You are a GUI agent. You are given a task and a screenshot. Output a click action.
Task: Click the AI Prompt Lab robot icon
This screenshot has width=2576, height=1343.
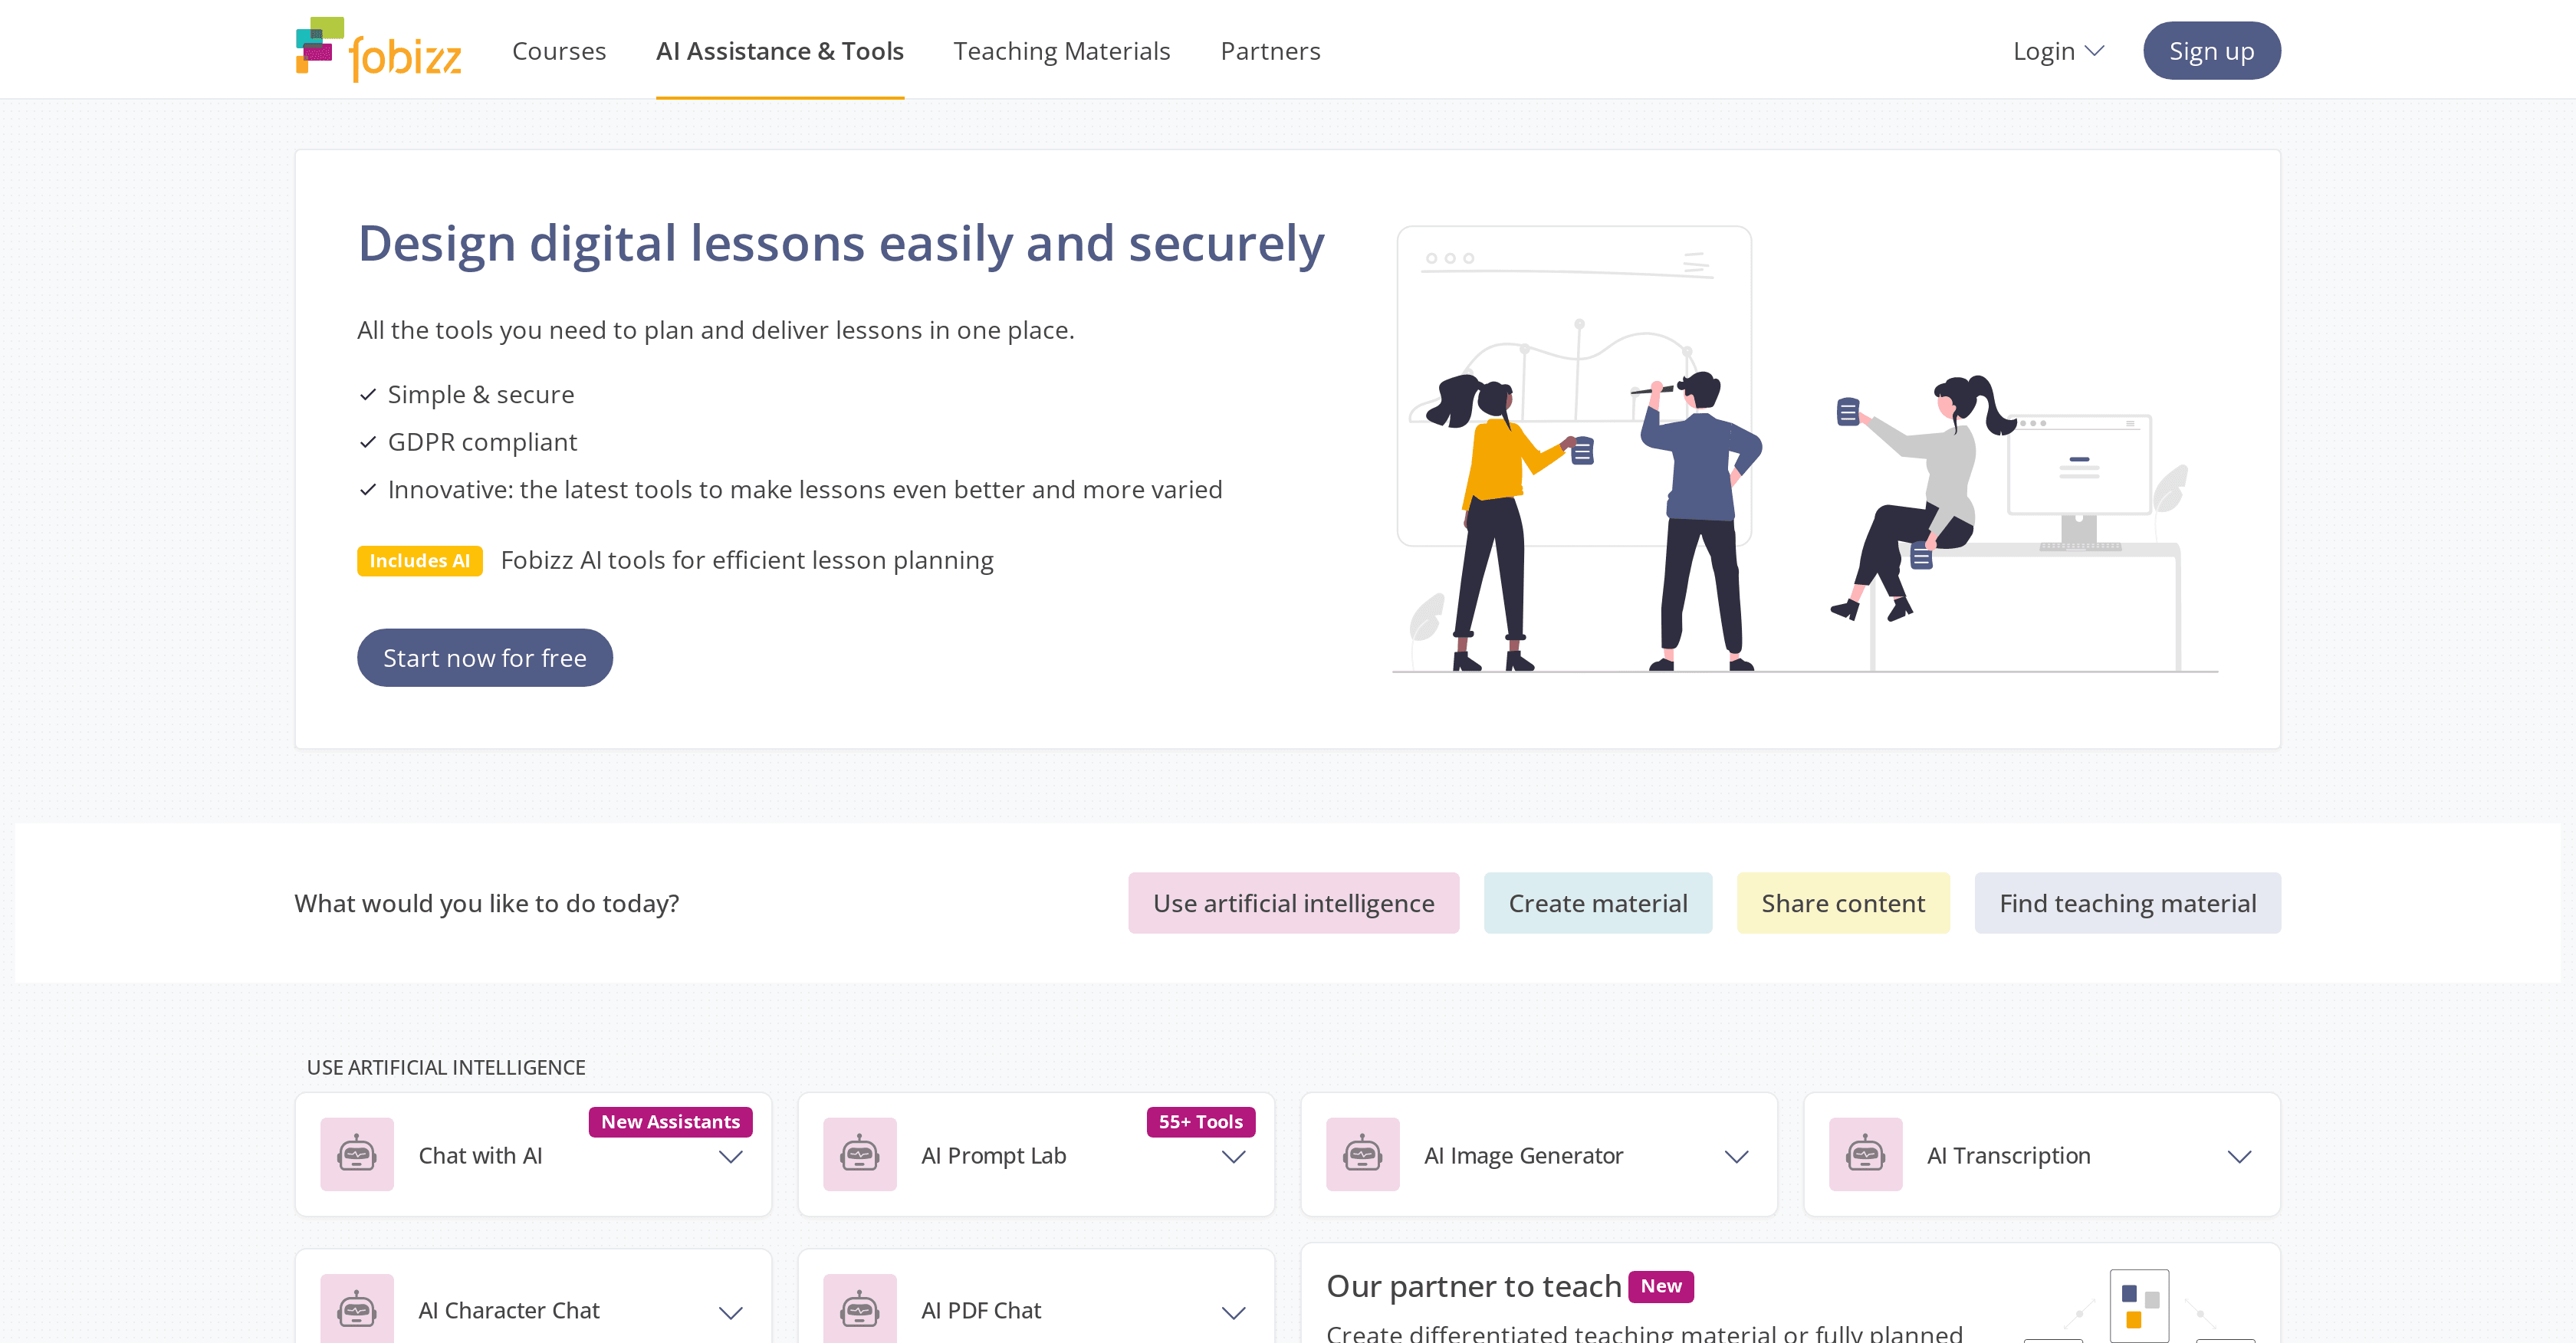click(x=859, y=1154)
